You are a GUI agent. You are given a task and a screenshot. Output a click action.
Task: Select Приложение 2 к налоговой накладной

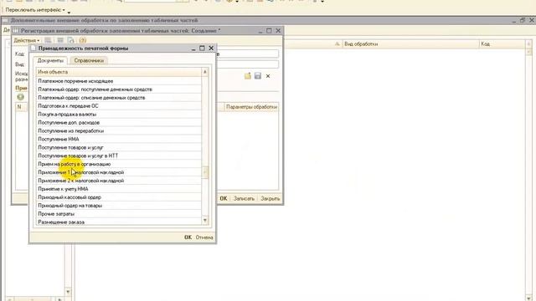119,181
